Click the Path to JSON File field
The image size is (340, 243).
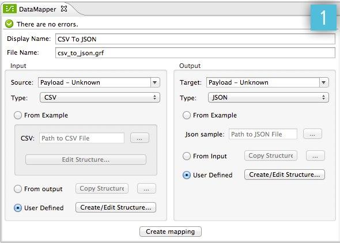[x=263, y=134]
